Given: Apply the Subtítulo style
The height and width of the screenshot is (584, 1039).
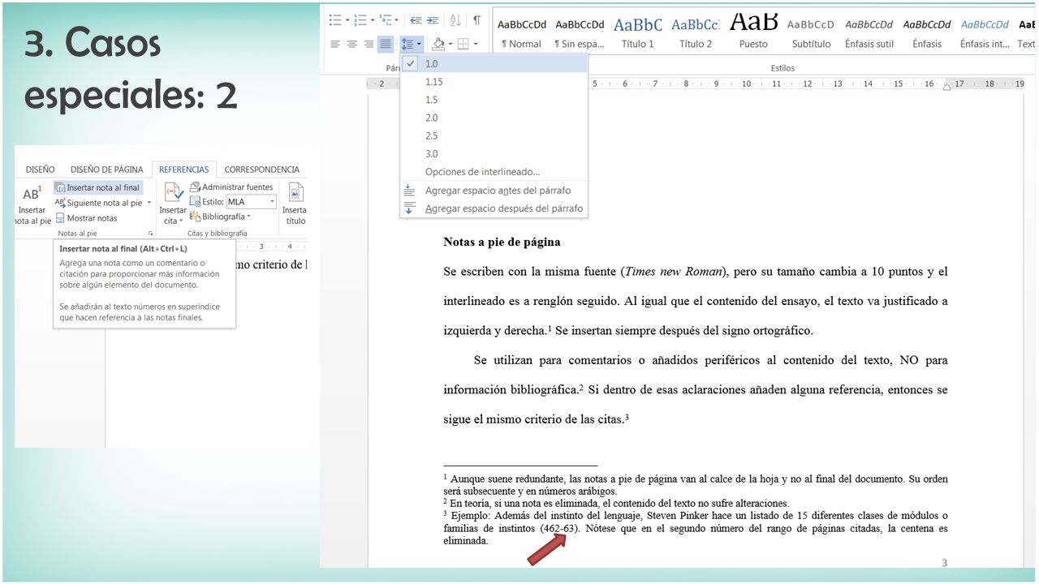Looking at the screenshot, I should [811, 33].
